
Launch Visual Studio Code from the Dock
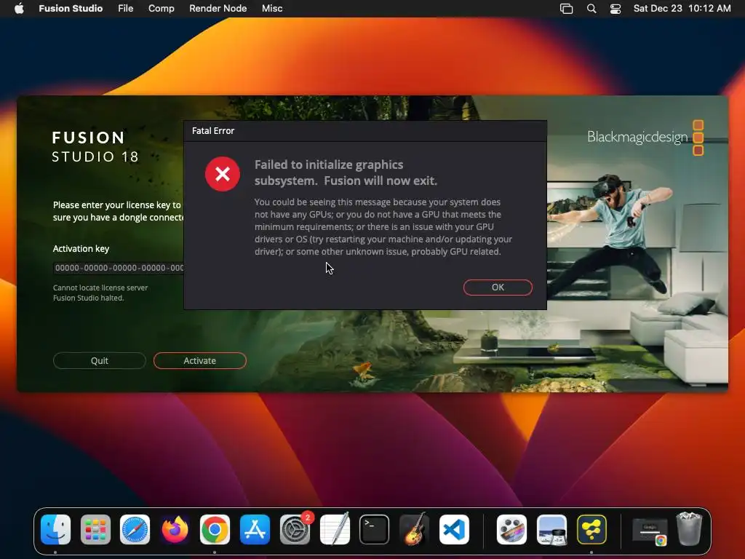point(454,529)
